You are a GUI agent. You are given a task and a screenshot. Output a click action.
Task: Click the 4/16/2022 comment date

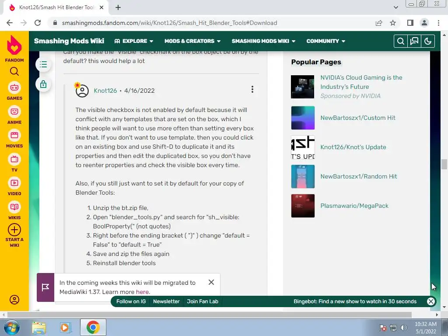(140, 91)
